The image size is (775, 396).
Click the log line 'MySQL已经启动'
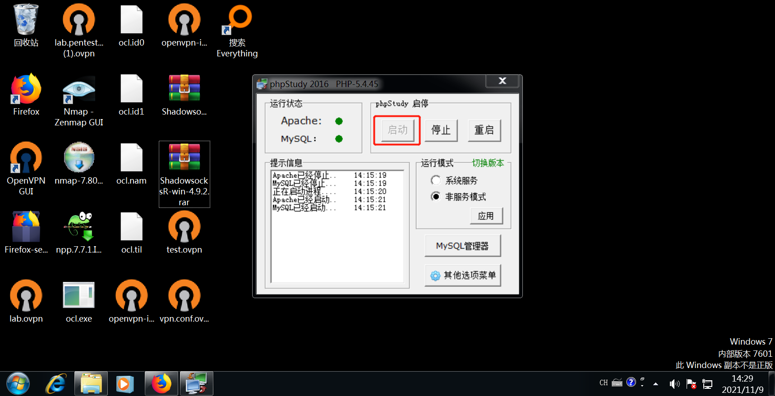coord(329,208)
